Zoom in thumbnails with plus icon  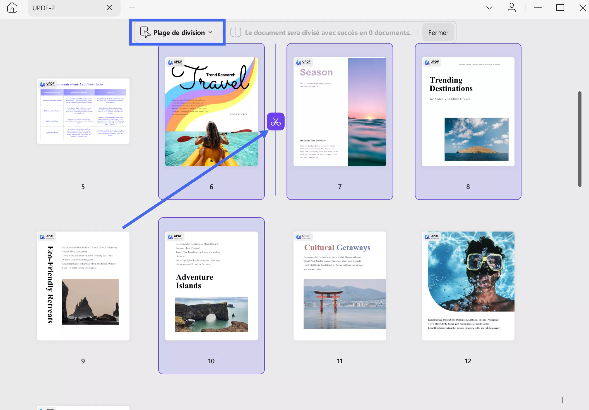pyautogui.click(x=562, y=400)
